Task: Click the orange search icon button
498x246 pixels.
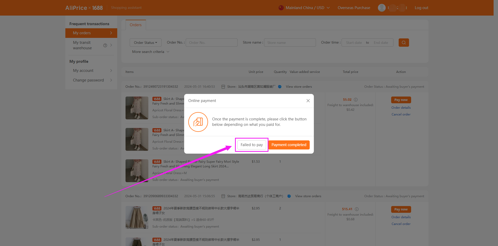Action: (x=404, y=43)
